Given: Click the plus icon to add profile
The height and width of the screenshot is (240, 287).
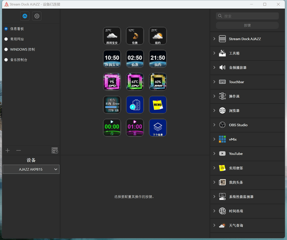Looking at the screenshot, I should pyautogui.click(x=8, y=150).
